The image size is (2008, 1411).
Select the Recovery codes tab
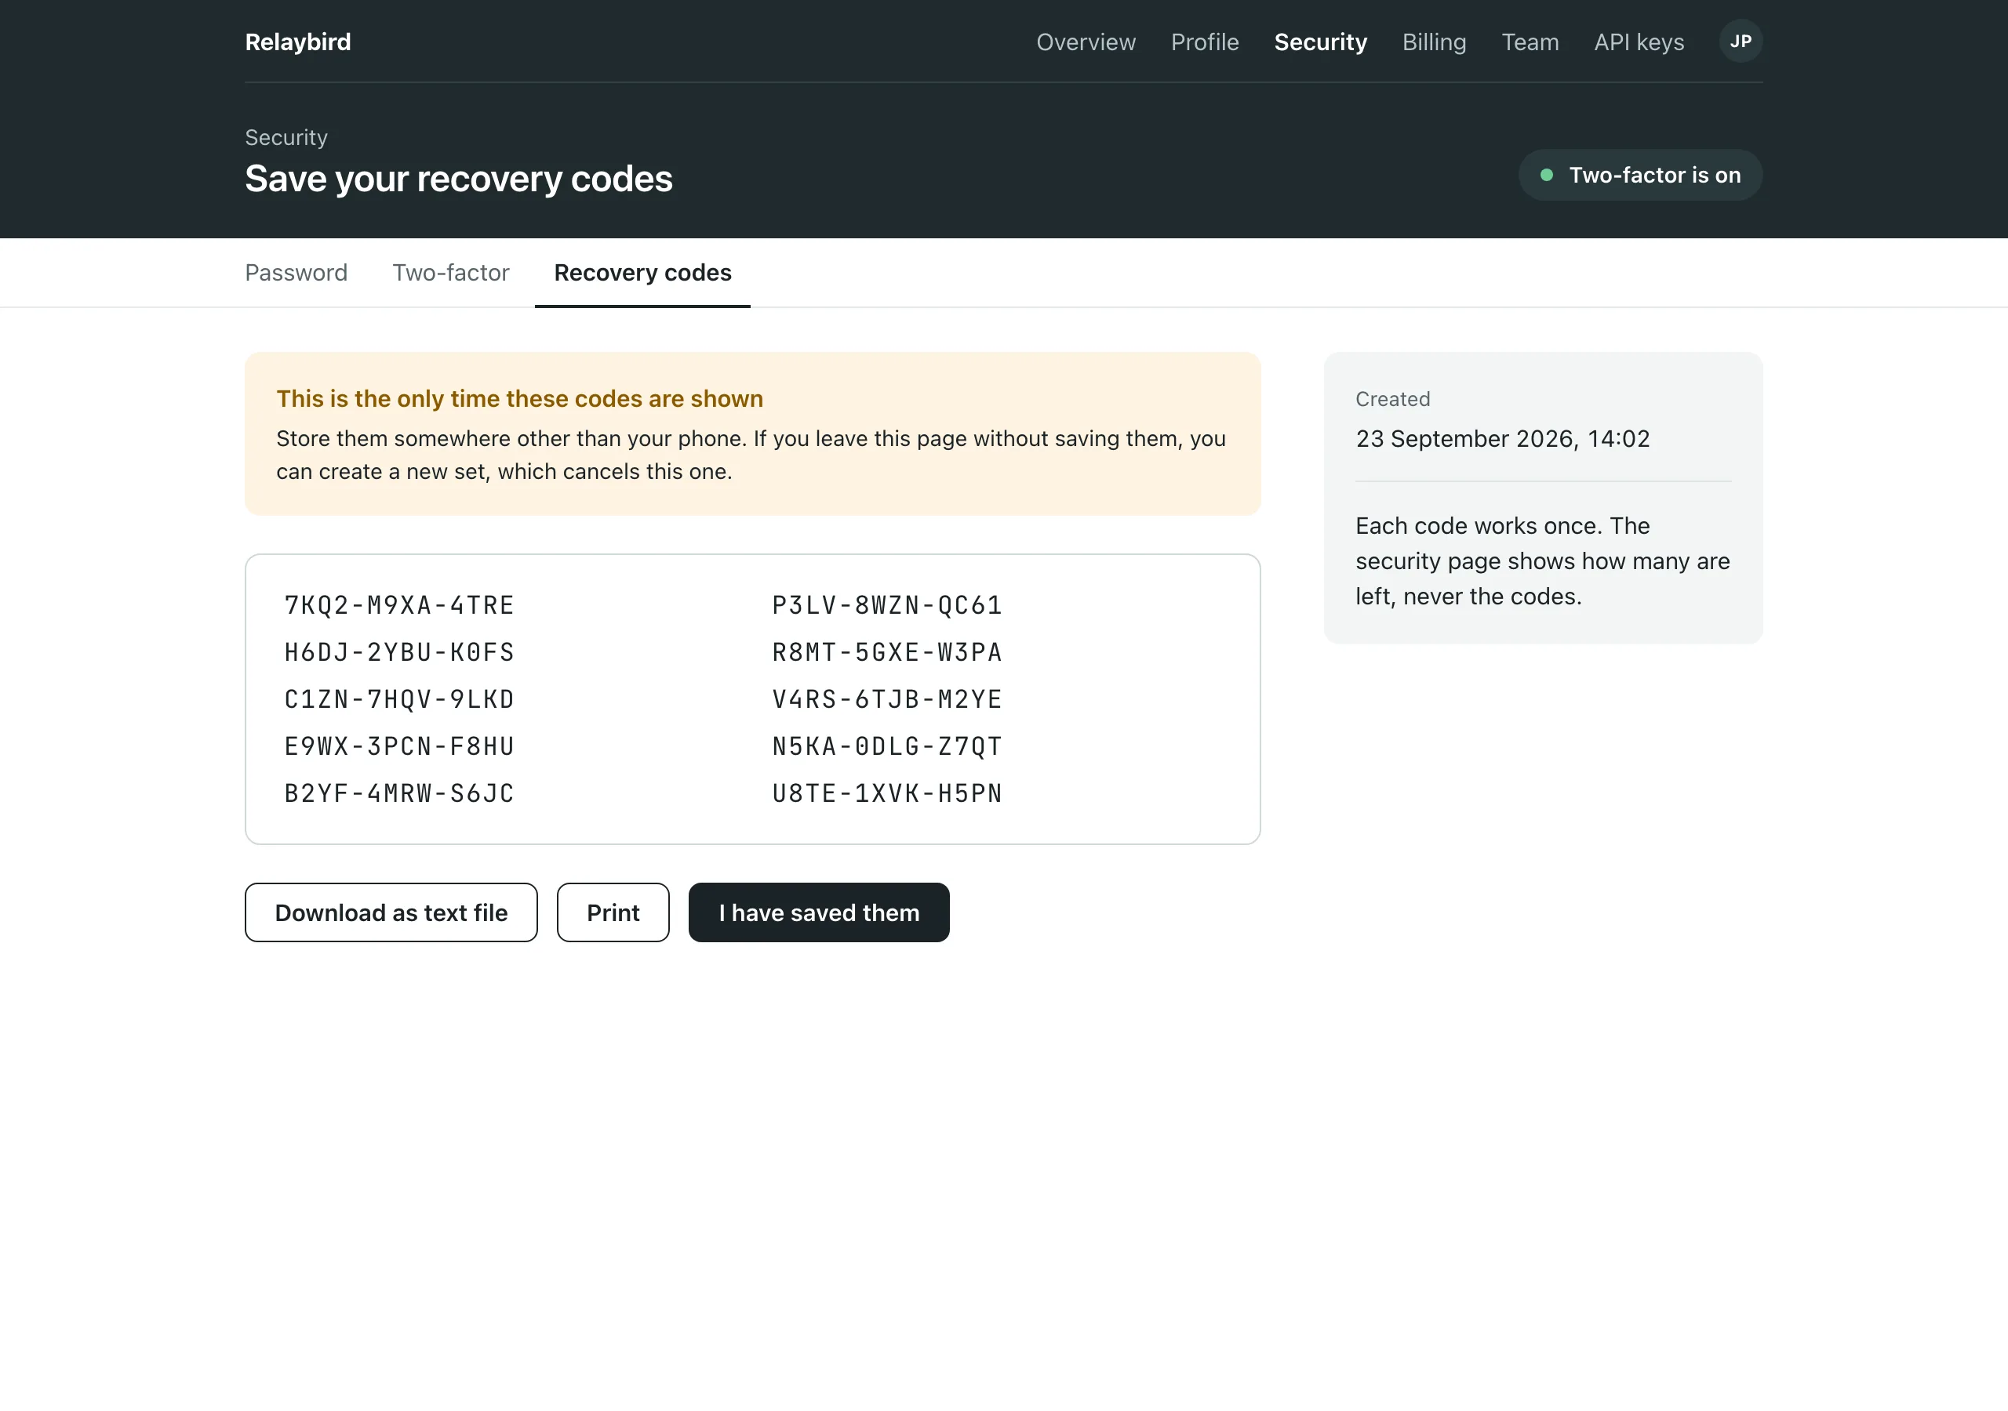click(x=643, y=273)
